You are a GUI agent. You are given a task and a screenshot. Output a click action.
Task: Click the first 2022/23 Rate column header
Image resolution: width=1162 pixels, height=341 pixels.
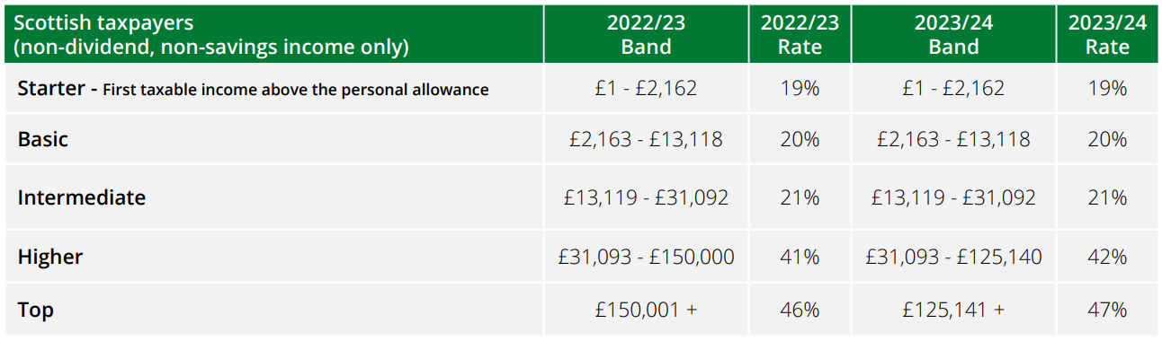(x=800, y=34)
